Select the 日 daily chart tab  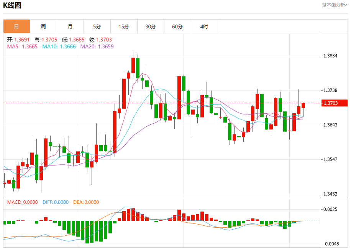tap(16, 26)
